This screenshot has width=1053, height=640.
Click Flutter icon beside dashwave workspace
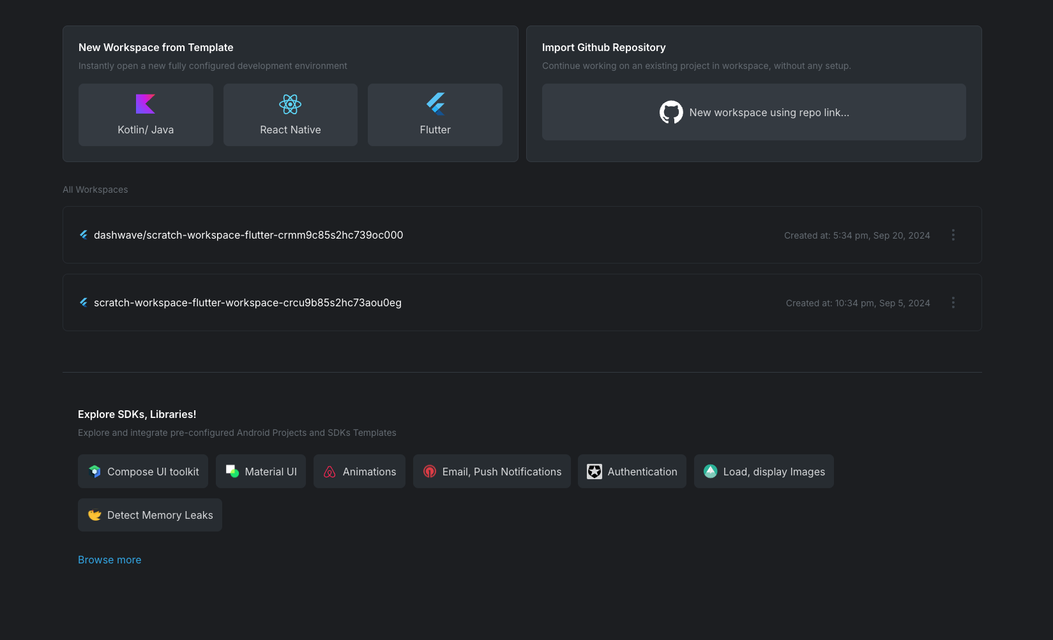(84, 235)
